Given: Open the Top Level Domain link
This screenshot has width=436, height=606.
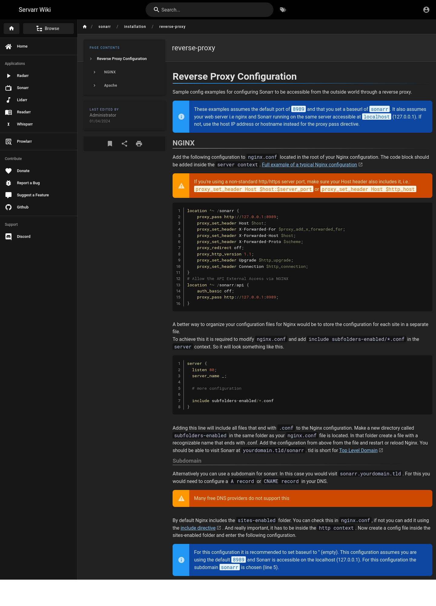Looking at the screenshot, I should 358,451.
